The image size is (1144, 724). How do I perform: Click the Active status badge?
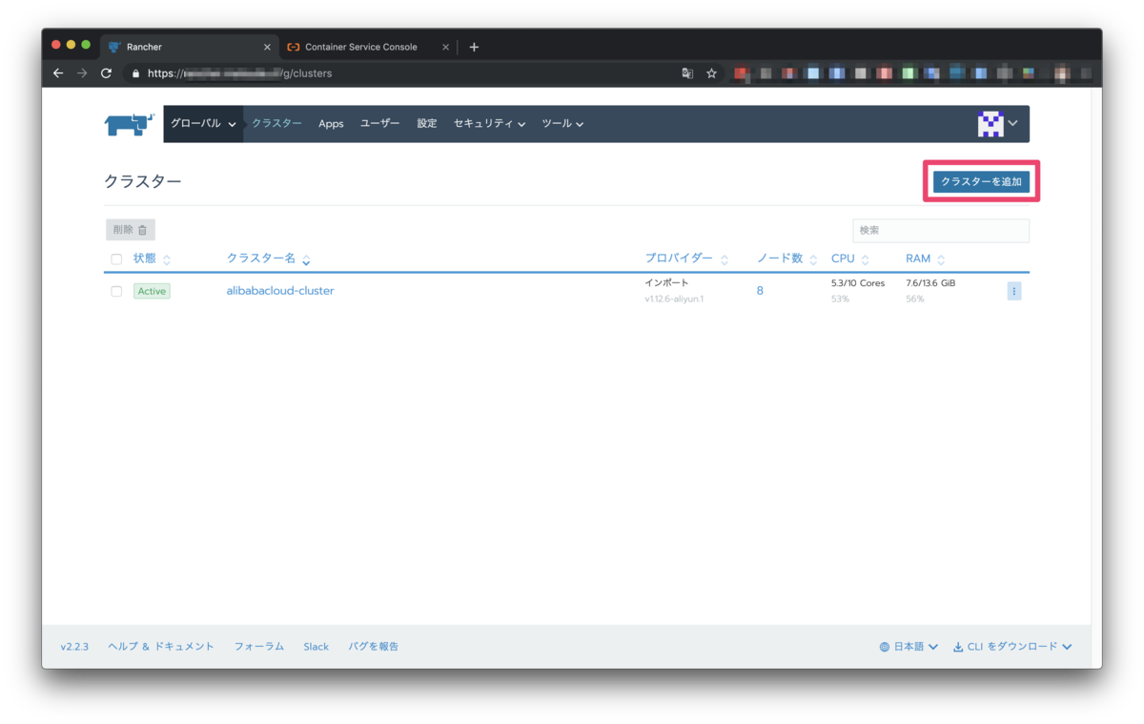(152, 291)
